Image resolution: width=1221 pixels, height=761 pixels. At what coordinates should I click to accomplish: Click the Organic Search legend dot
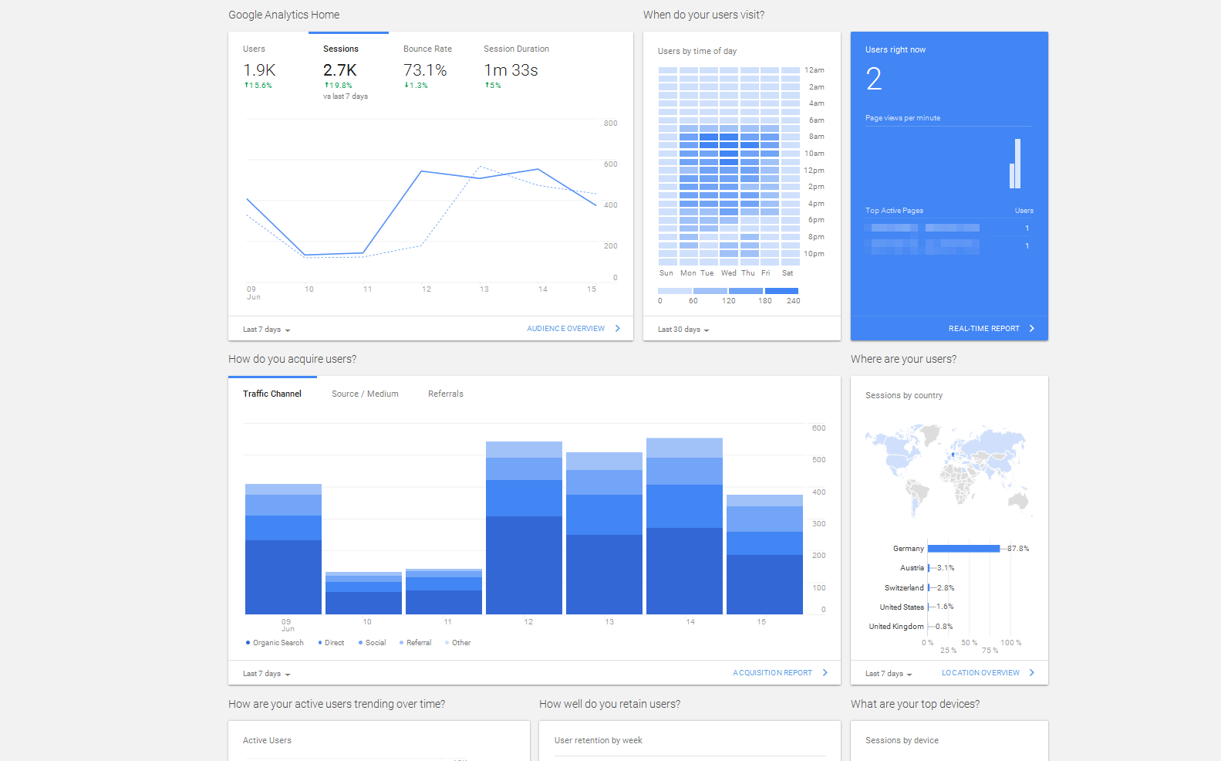click(x=248, y=642)
